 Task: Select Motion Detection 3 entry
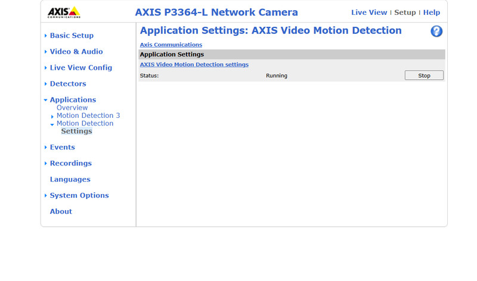tap(88, 115)
